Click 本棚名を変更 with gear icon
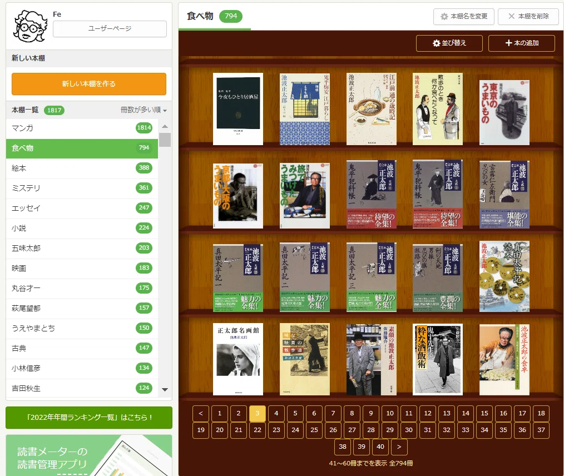The height and width of the screenshot is (476, 564). 464,17
